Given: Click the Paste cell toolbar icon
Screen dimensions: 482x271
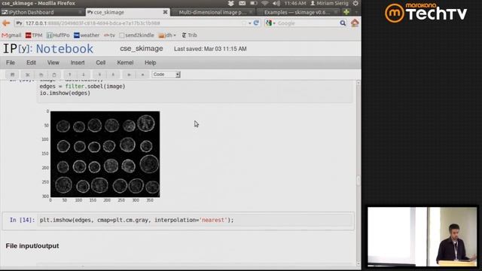Looking at the screenshot, I should pos(54,75).
